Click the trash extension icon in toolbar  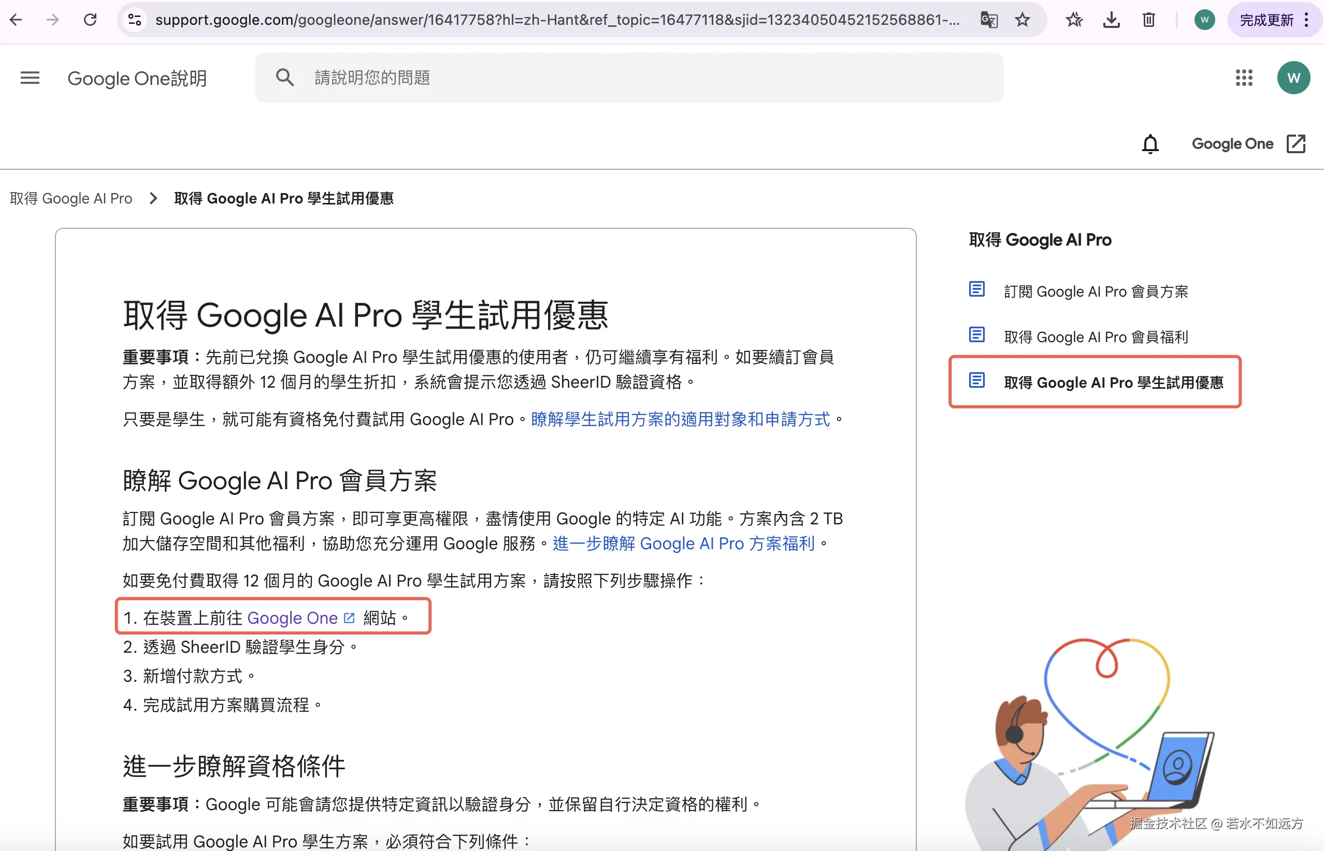pos(1149,20)
